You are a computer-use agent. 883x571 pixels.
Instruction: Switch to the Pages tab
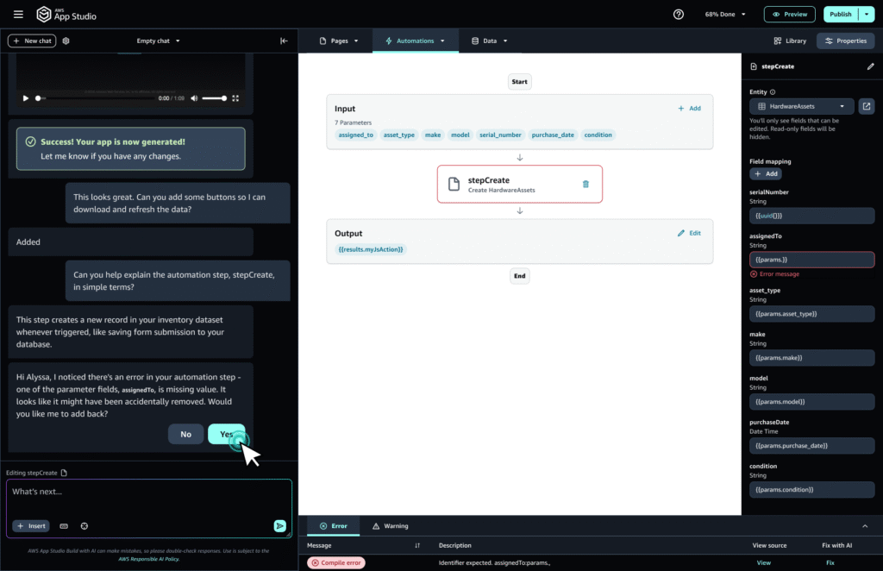(x=339, y=41)
